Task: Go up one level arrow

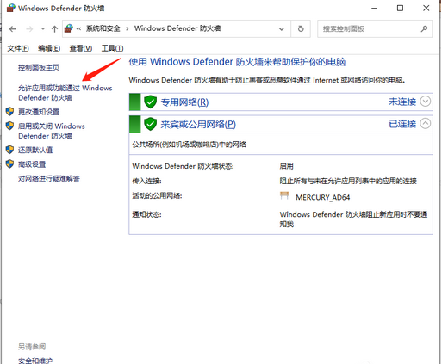Action: coord(54,29)
